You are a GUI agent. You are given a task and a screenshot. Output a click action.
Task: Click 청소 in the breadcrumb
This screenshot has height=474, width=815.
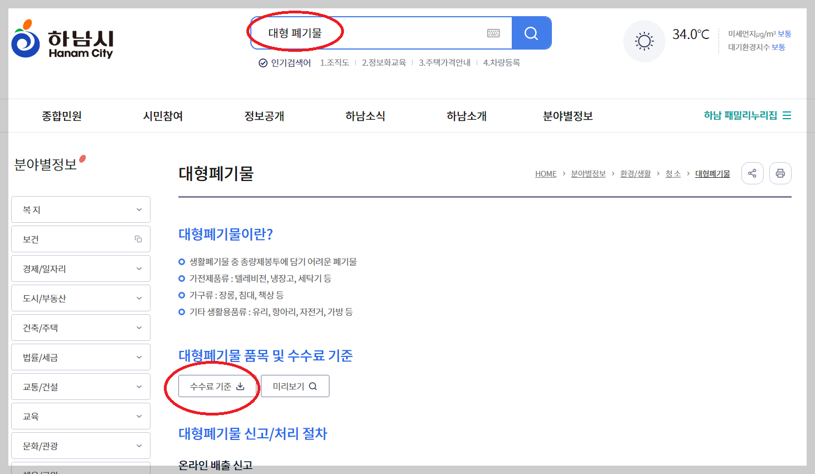tap(673, 174)
